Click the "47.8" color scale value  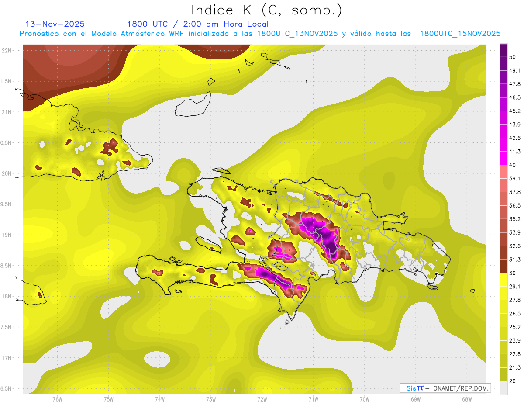coord(515,84)
